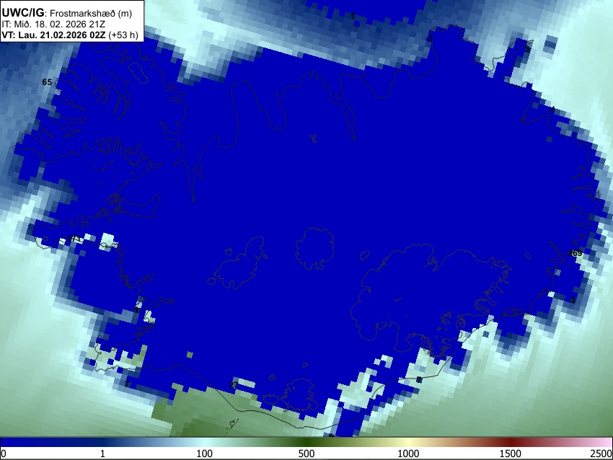Click the station value '269' on the map
The width and height of the screenshot is (613, 460).
click(x=575, y=253)
